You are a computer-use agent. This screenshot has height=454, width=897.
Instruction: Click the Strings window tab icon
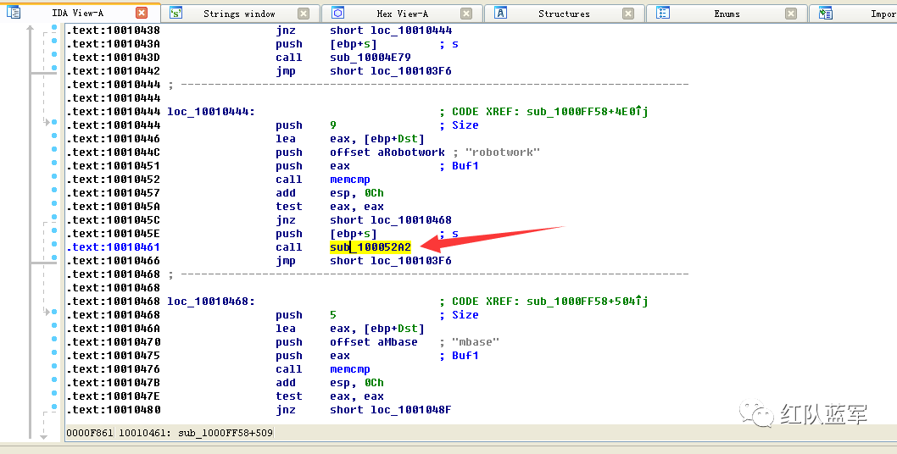(x=175, y=13)
